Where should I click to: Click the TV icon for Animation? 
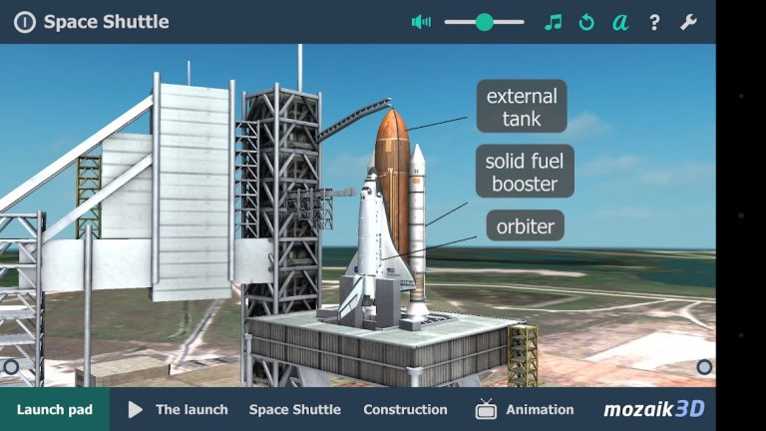click(486, 409)
